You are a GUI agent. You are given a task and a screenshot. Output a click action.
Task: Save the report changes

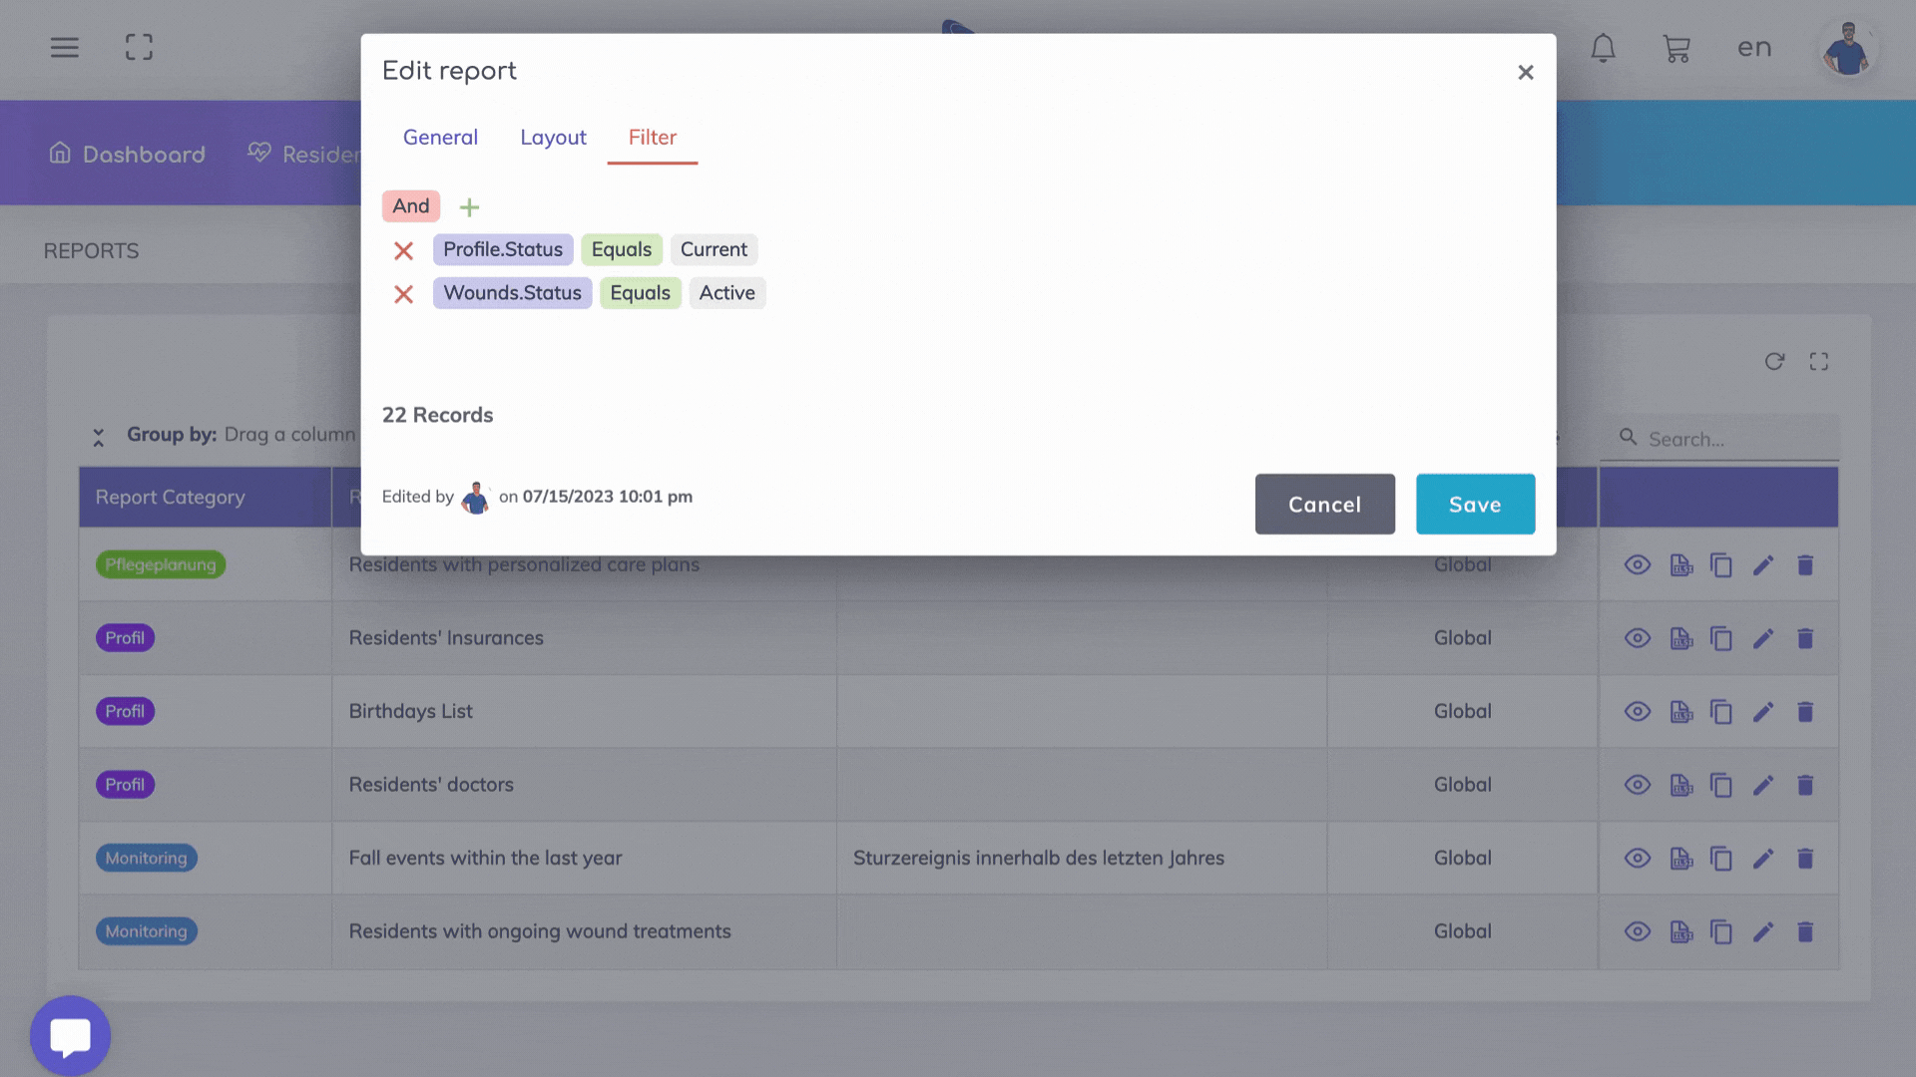pyautogui.click(x=1475, y=505)
